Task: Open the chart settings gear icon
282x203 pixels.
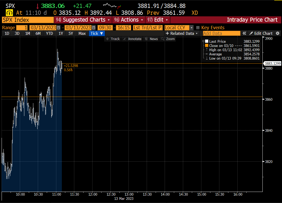Action: coord(277,33)
